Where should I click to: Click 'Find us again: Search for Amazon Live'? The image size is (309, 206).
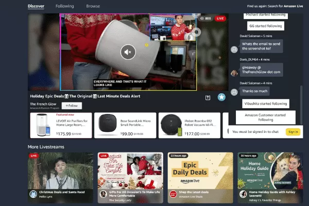click(x=275, y=6)
